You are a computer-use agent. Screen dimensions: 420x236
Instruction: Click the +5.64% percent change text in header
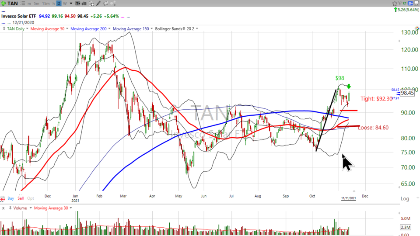[111, 16]
